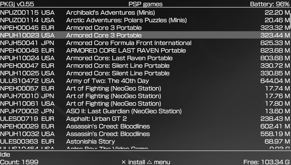Select highlighted NPUH10023 Armored Core 3 Portable
Image resolution: width=291 pixels, height=165 pixels.
pos(145,35)
